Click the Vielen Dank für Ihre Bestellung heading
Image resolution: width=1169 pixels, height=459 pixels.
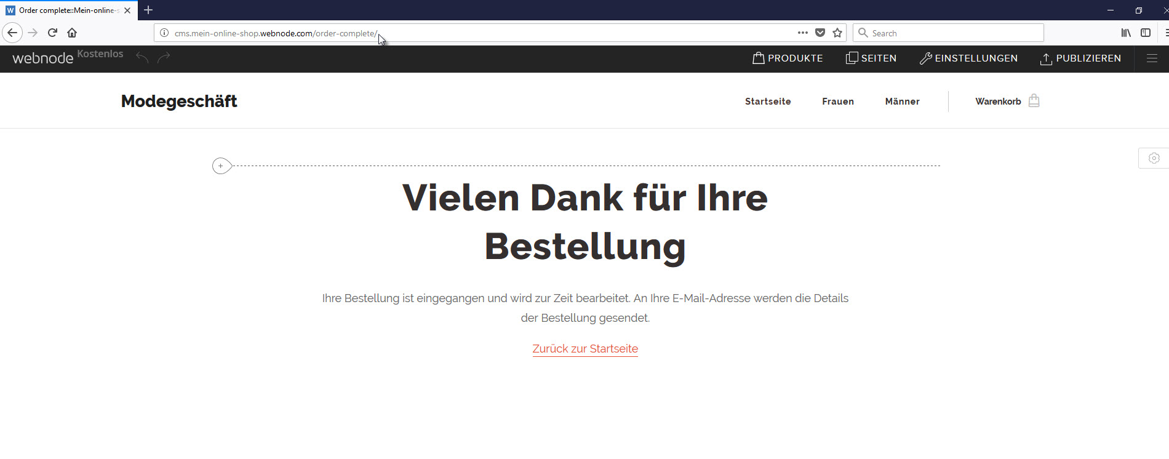tap(585, 222)
